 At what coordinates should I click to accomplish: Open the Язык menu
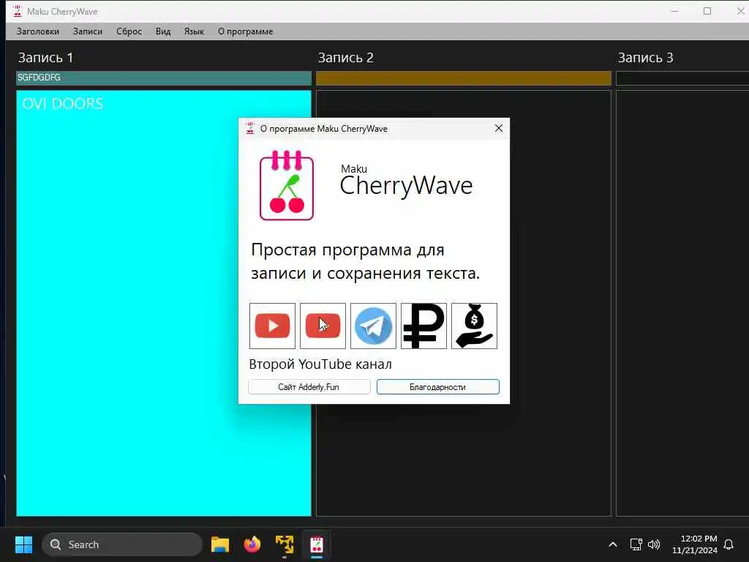[x=194, y=31]
